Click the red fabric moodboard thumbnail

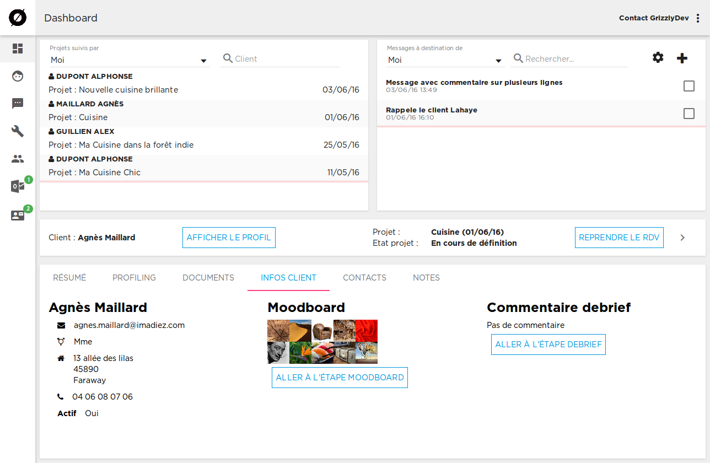click(x=367, y=331)
